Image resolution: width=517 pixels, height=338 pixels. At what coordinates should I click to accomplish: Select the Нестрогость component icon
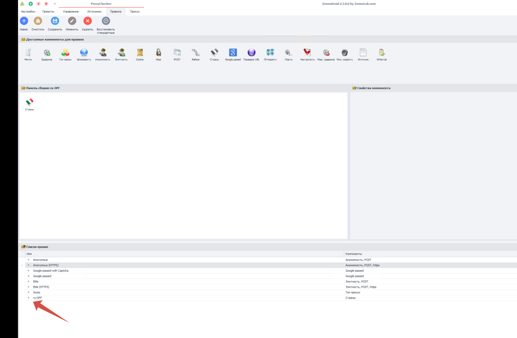307,53
